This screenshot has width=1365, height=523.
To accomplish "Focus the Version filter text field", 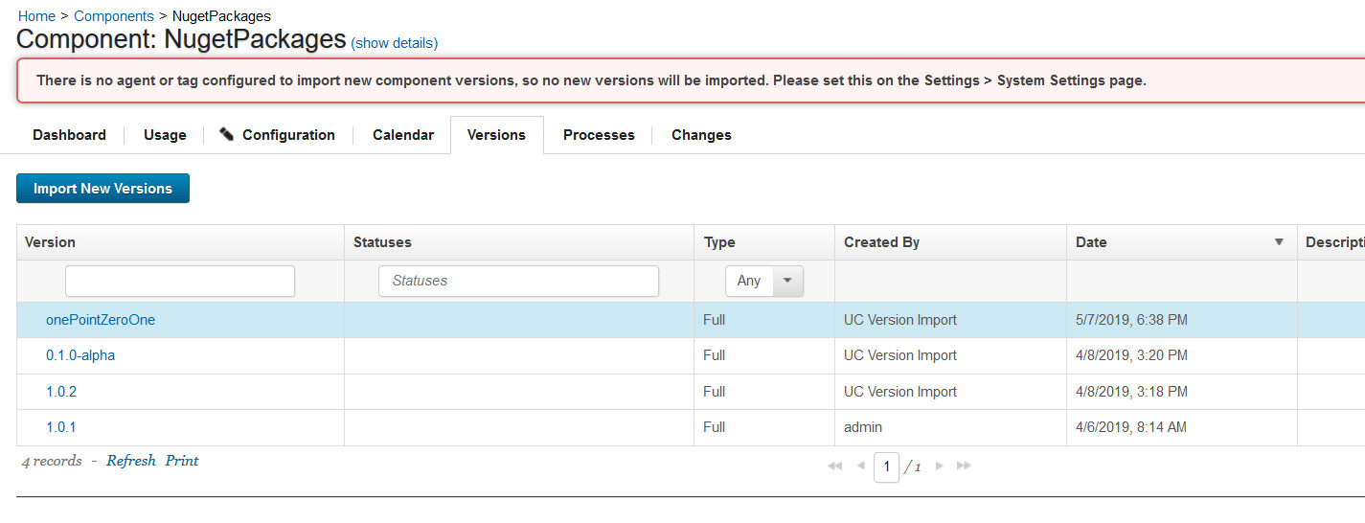I will pos(180,281).
